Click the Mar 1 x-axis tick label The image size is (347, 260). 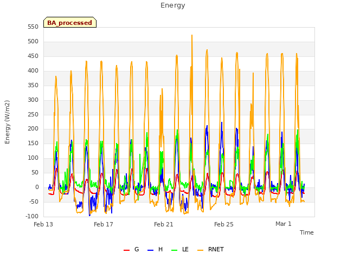point(284,224)
